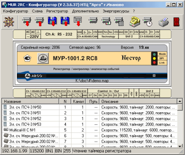Click floppy disk icon with up arrow
185x155 pixels.
click(x=65, y=22)
